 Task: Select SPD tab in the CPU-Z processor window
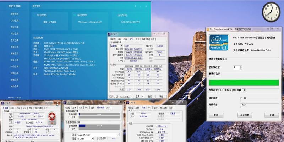pos(24,108)
